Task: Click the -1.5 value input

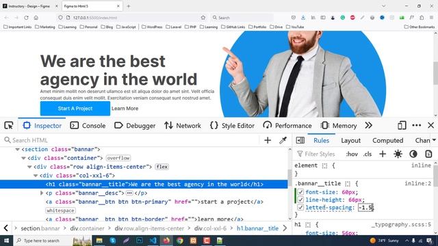Action: [x=365, y=208]
